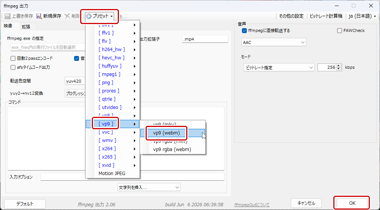Expand the [ wmv ] preset submenu
The height and width of the screenshot is (210, 380).
click(112, 141)
